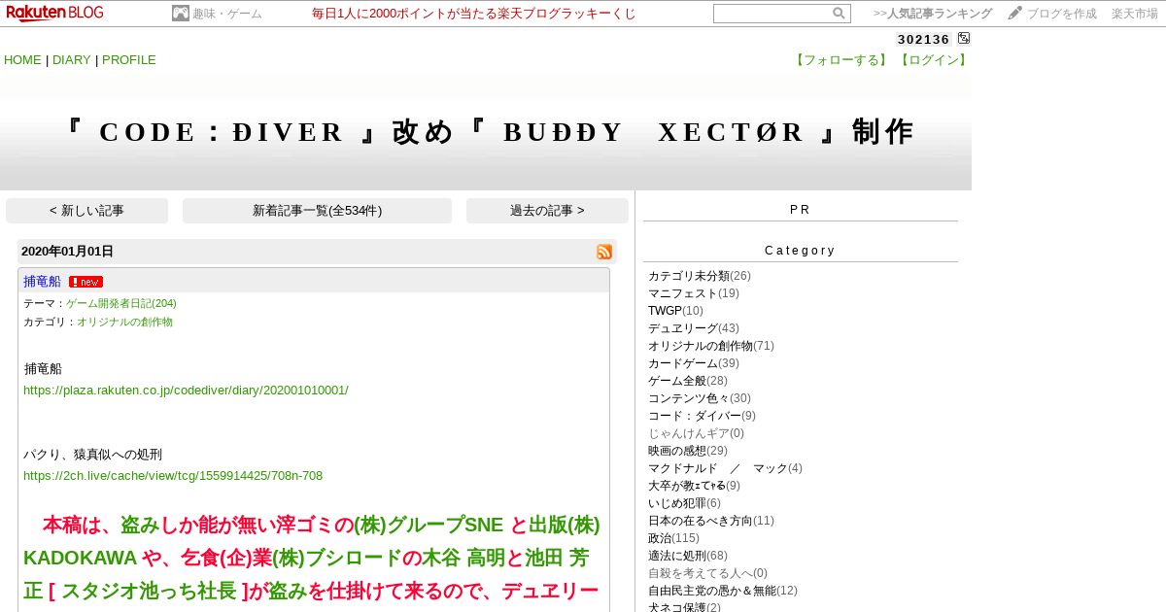Click 木谷 高明 link in article body
The height and width of the screenshot is (612, 1166).
[x=463, y=559]
